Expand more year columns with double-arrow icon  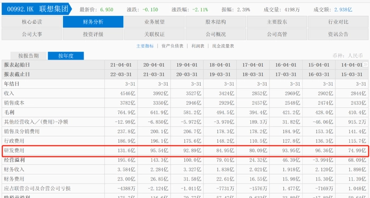[x=365, y=64]
